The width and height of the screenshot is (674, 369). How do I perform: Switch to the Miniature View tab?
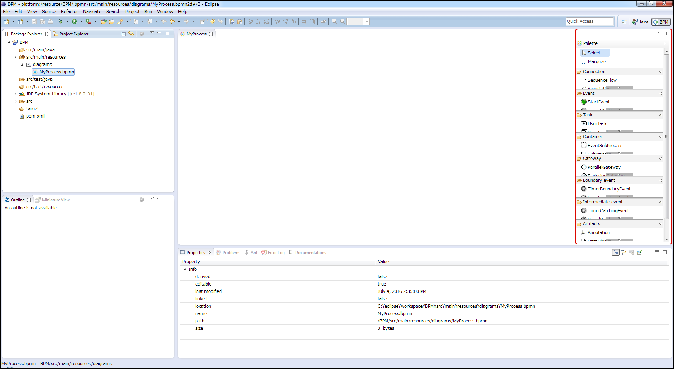tap(53, 200)
